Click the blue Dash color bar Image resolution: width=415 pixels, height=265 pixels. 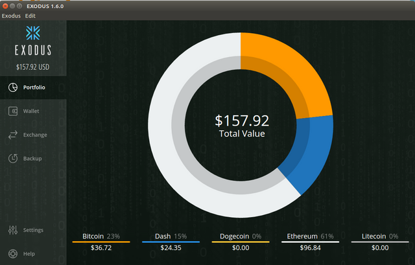pos(171,242)
